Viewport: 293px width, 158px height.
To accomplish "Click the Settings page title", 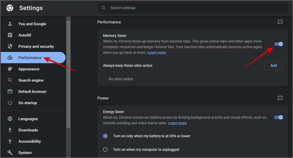I will pos(31,8).
